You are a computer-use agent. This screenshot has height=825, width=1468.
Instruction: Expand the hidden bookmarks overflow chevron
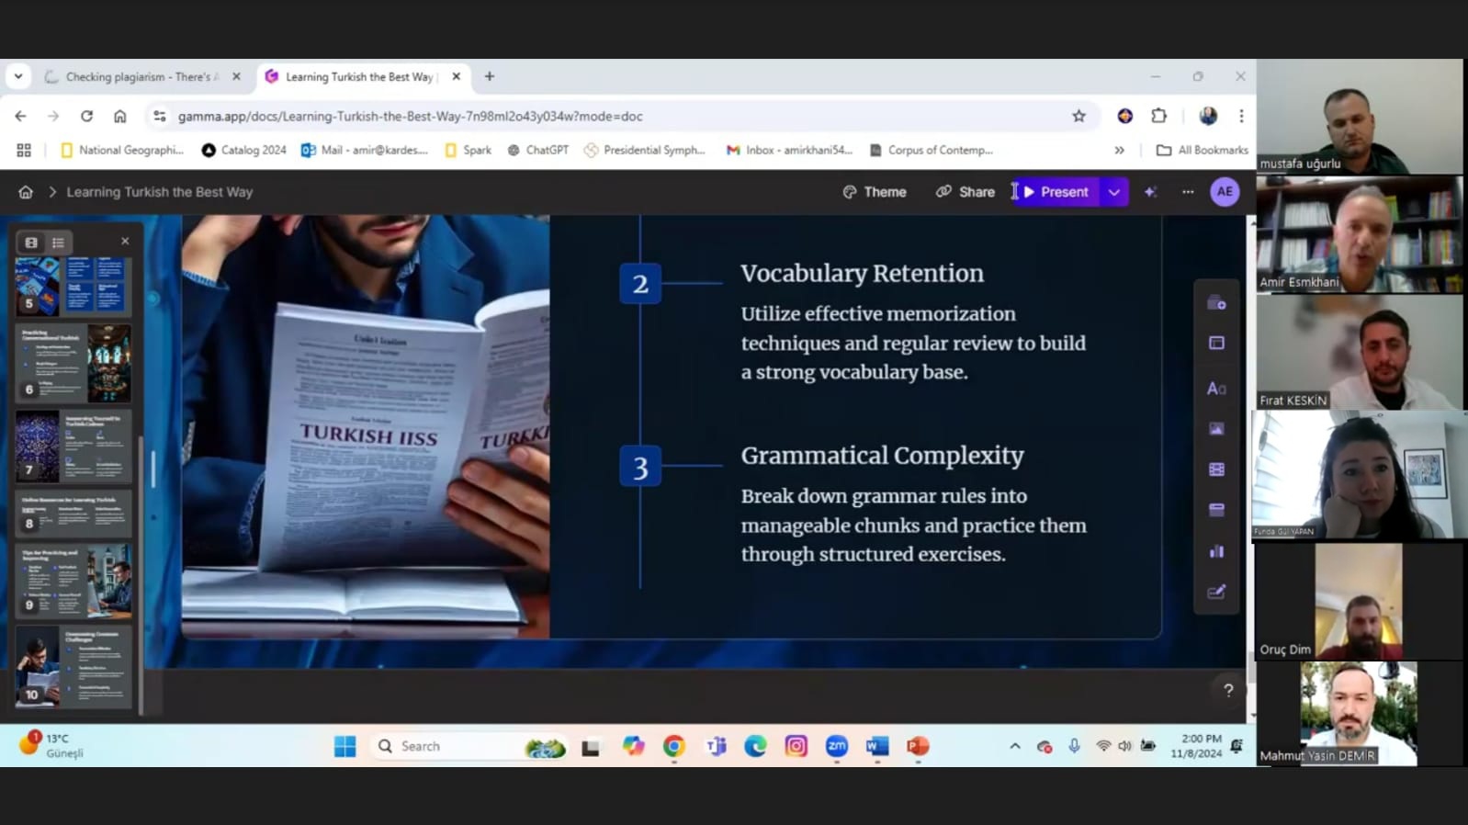(1119, 150)
